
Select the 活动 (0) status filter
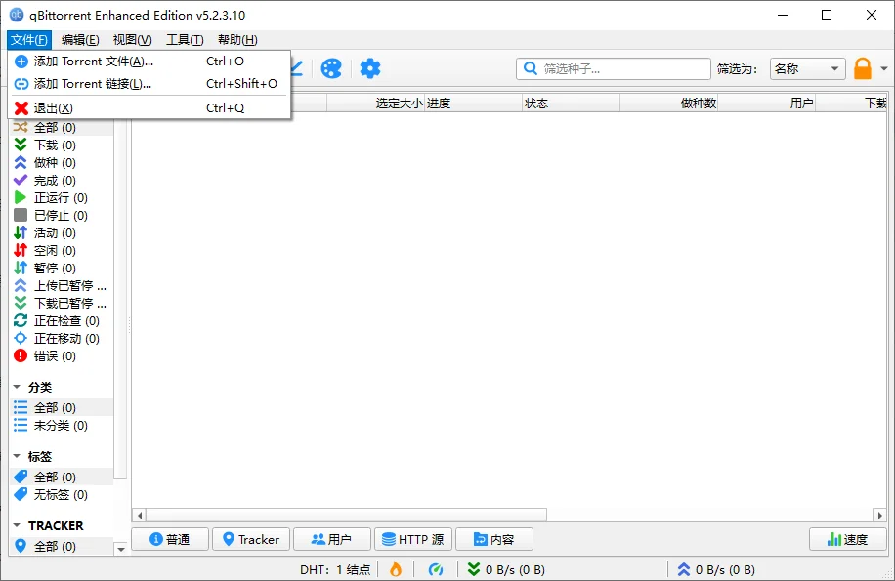[x=62, y=232]
